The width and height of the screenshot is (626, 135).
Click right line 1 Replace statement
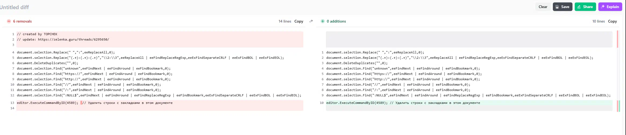click(x=375, y=52)
